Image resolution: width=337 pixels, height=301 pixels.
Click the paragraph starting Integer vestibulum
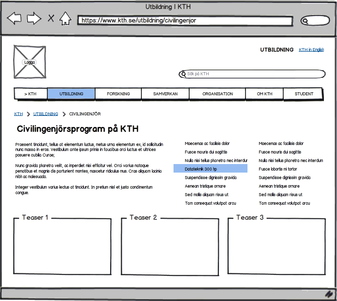pos(84,190)
